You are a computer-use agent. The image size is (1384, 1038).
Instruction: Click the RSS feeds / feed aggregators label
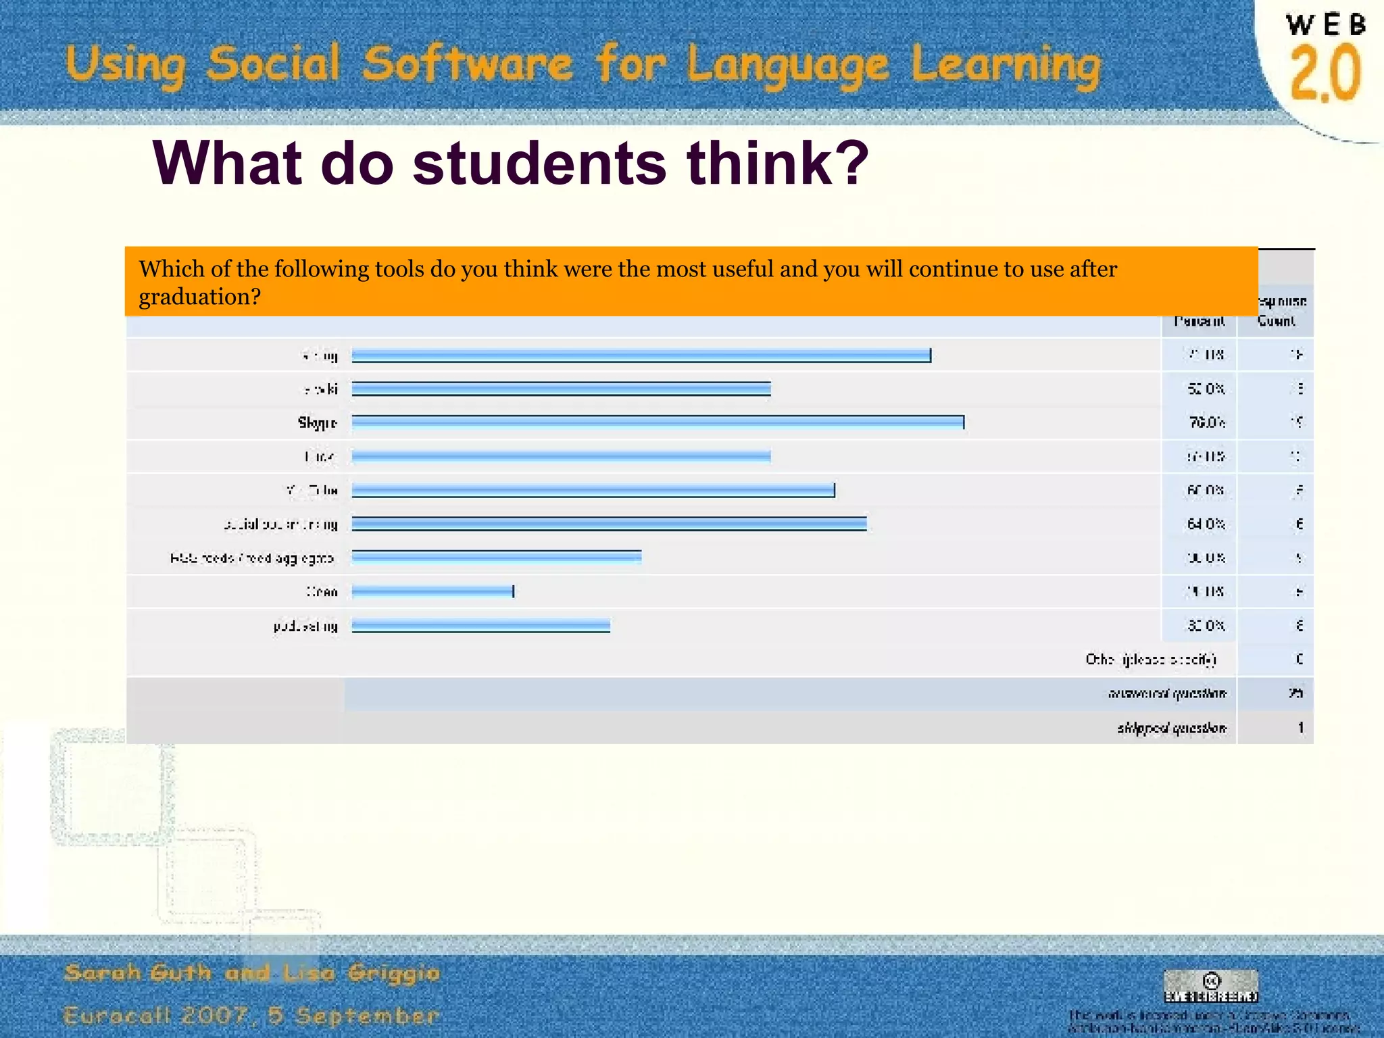click(x=252, y=558)
